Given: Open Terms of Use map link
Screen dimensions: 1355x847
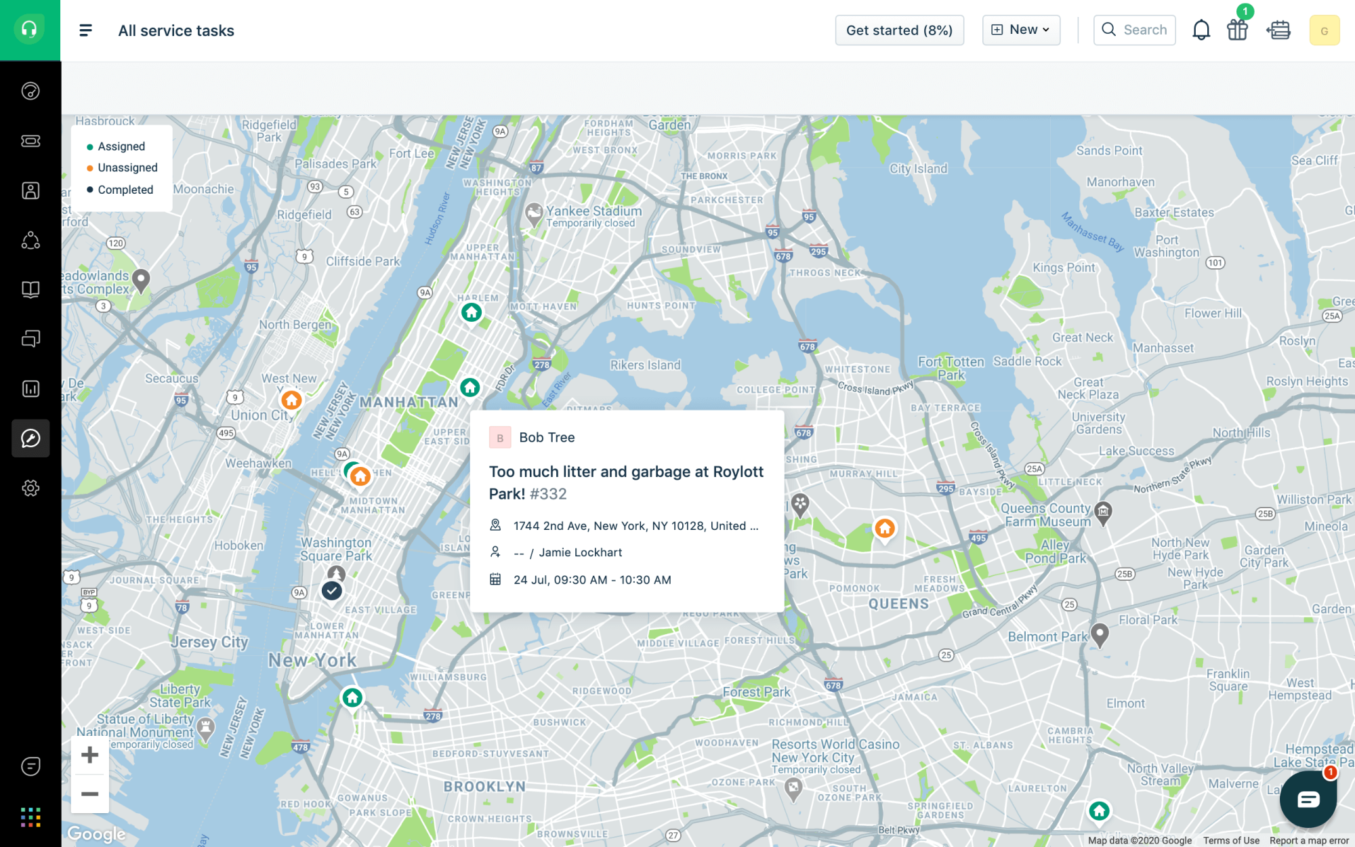Looking at the screenshot, I should click(1231, 840).
